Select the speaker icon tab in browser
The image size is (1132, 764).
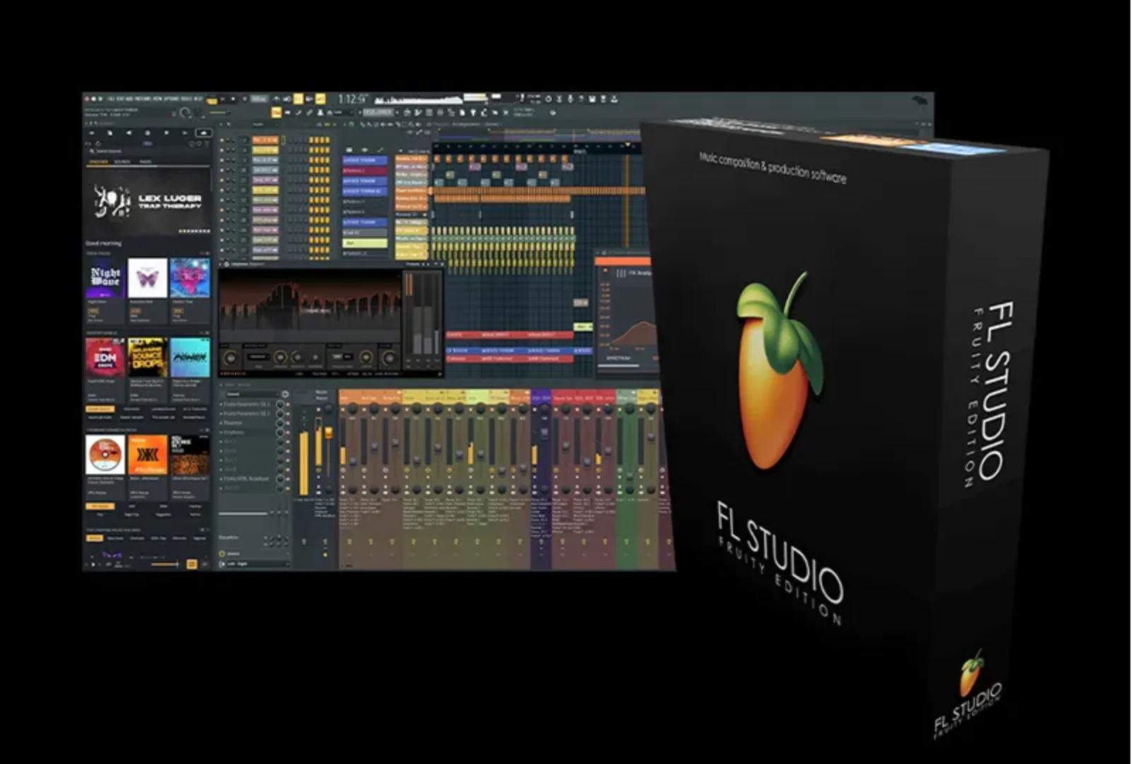pyautogui.click(x=129, y=132)
